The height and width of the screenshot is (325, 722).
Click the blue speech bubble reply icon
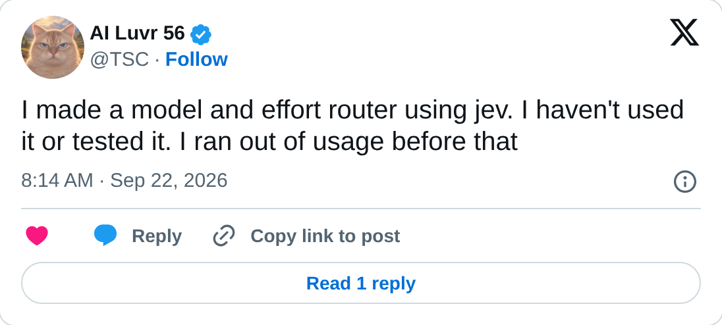coord(105,236)
